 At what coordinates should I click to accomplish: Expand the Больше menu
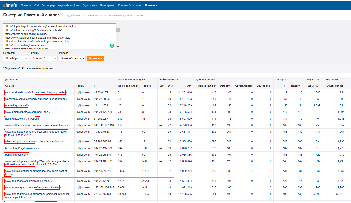[x=151, y=5]
